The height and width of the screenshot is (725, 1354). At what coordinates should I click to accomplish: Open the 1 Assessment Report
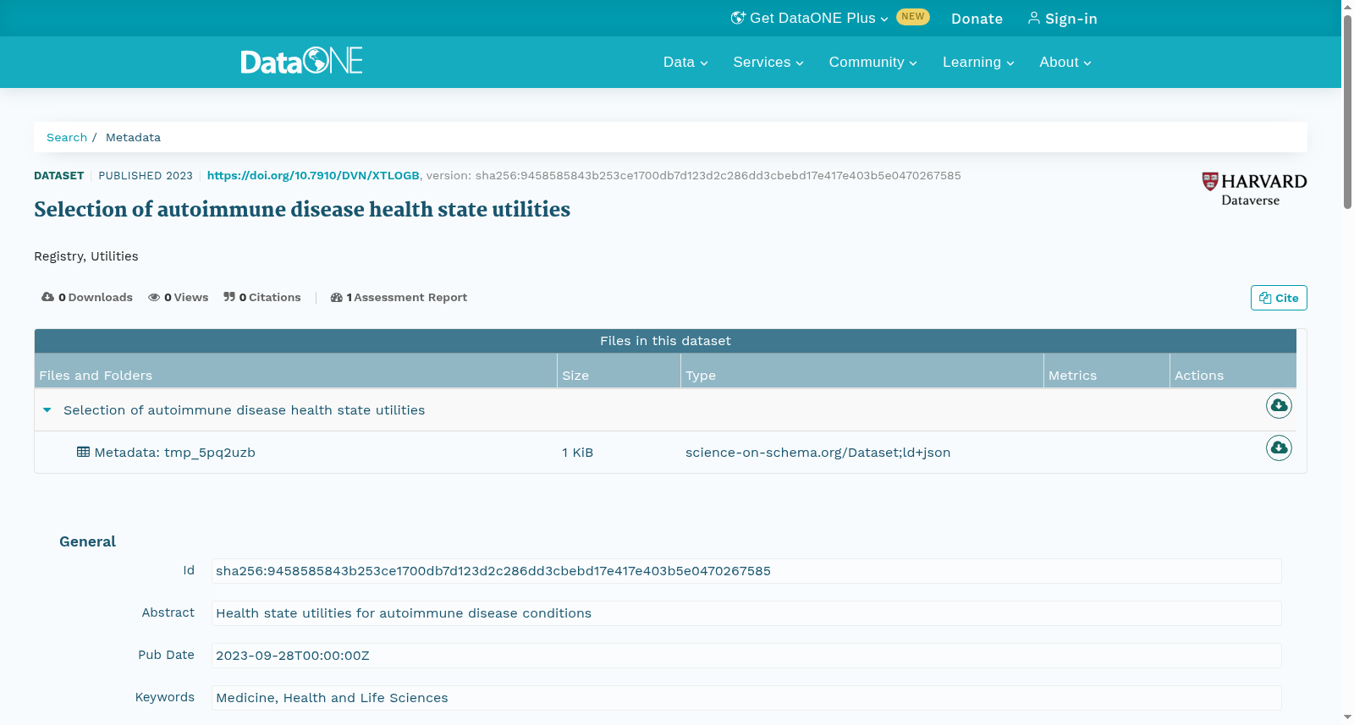[399, 297]
